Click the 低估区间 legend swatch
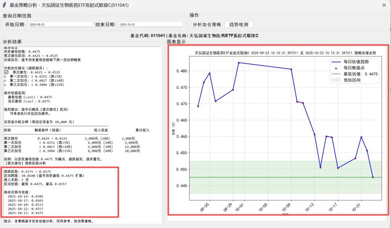Image resolution: width=391 pixels, height=228 pixels. [336, 80]
